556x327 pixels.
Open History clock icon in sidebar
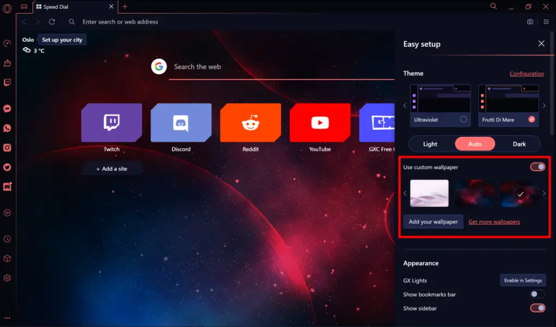click(7, 239)
